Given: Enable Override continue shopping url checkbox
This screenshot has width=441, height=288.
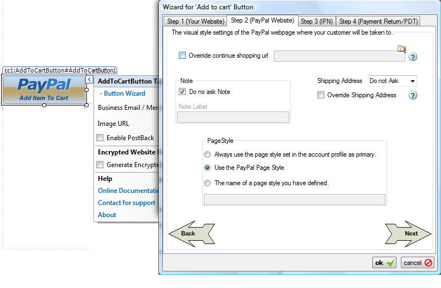Looking at the screenshot, I should [x=182, y=56].
